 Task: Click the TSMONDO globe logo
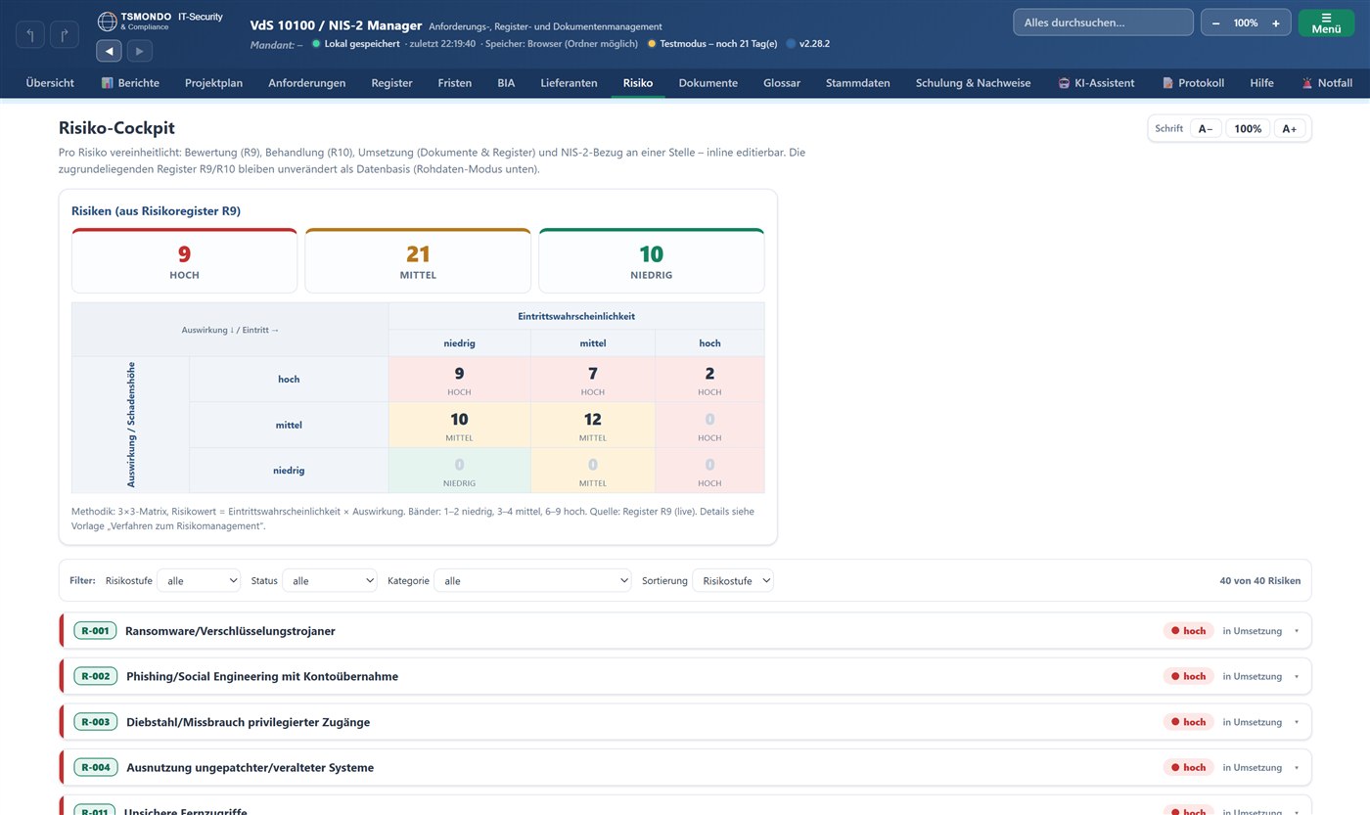(x=107, y=21)
